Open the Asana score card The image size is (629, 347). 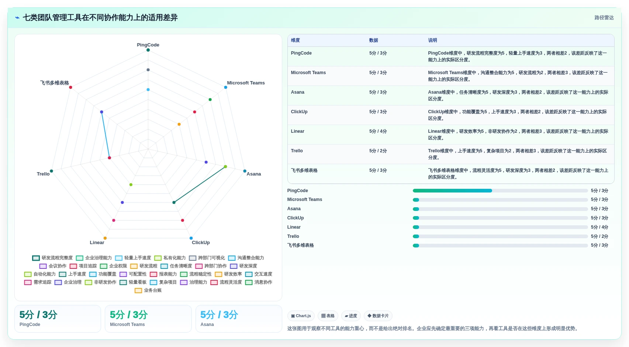click(239, 319)
